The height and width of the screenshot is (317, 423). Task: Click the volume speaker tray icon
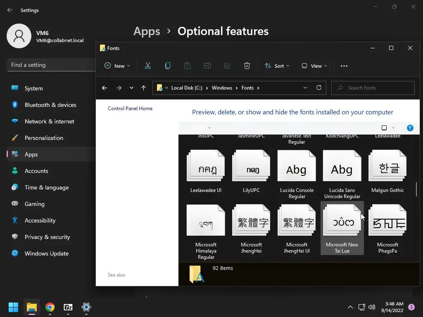coord(372,307)
